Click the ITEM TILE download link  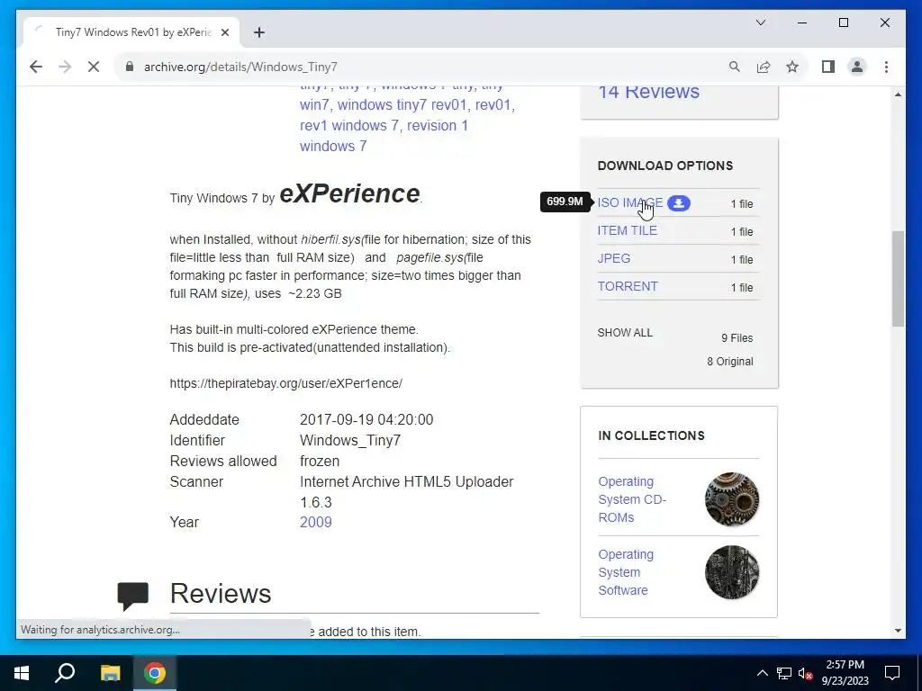pyautogui.click(x=627, y=230)
